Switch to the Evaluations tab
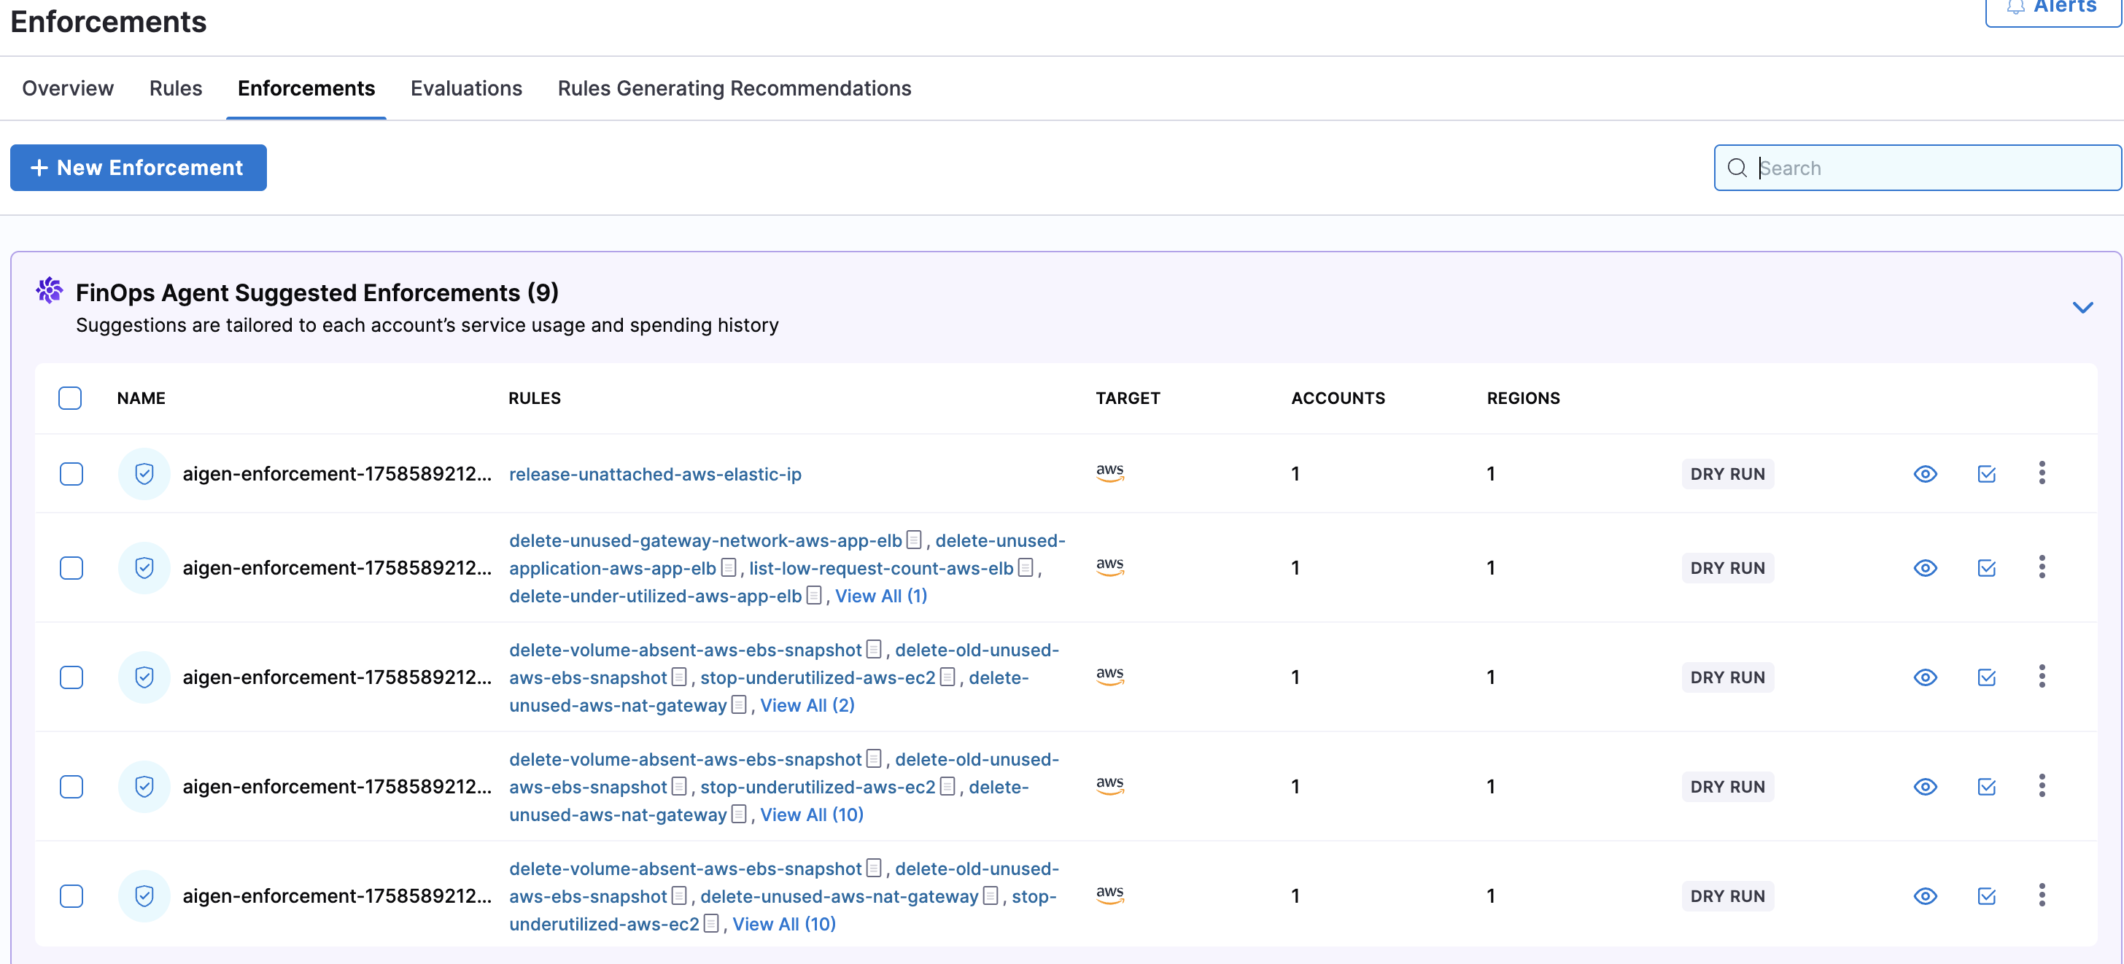Viewport: 2124px width, 964px height. click(x=466, y=88)
